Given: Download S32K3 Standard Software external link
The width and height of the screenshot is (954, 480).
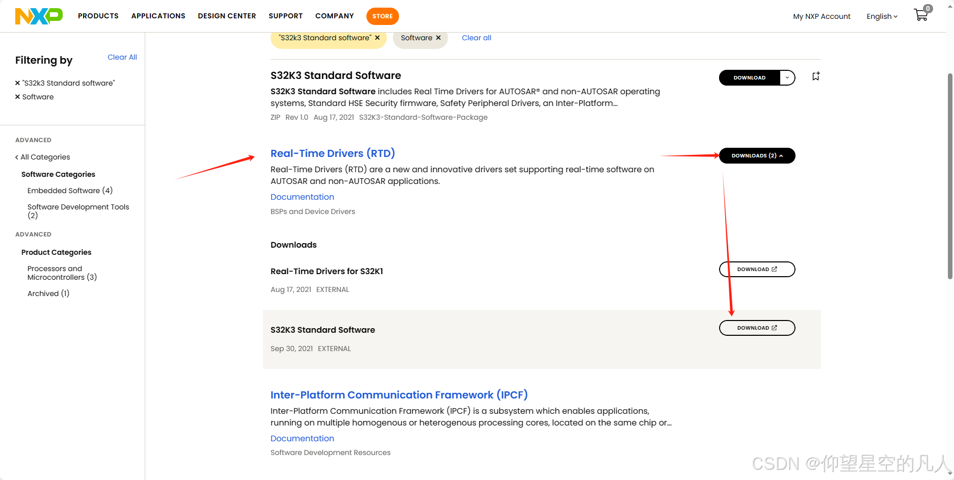Looking at the screenshot, I should point(757,328).
